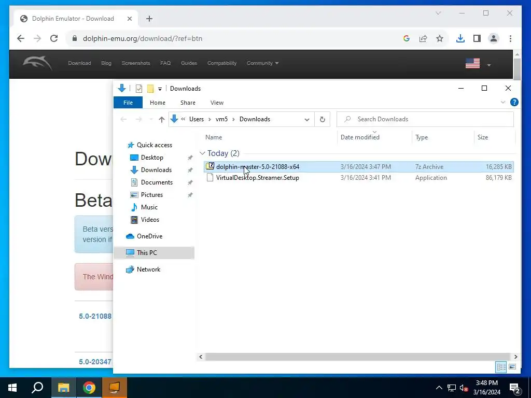The image size is (531, 398).
Task: Expand the language selector dropdown arrow
Action: 488,65
